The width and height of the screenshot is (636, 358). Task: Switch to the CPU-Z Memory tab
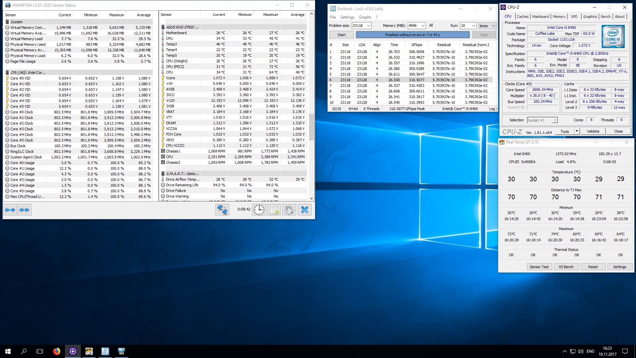pos(559,17)
